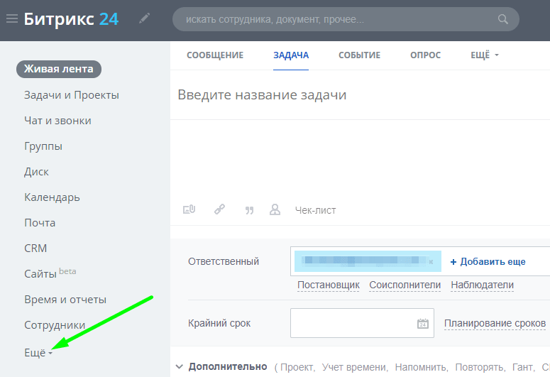The image size is (550, 377).
Task: Click Проект in the Дополнительно list
Action: 297,367
